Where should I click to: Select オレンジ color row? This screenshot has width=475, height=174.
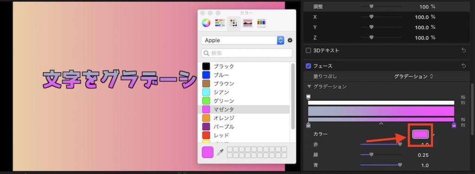(x=244, y=118)
